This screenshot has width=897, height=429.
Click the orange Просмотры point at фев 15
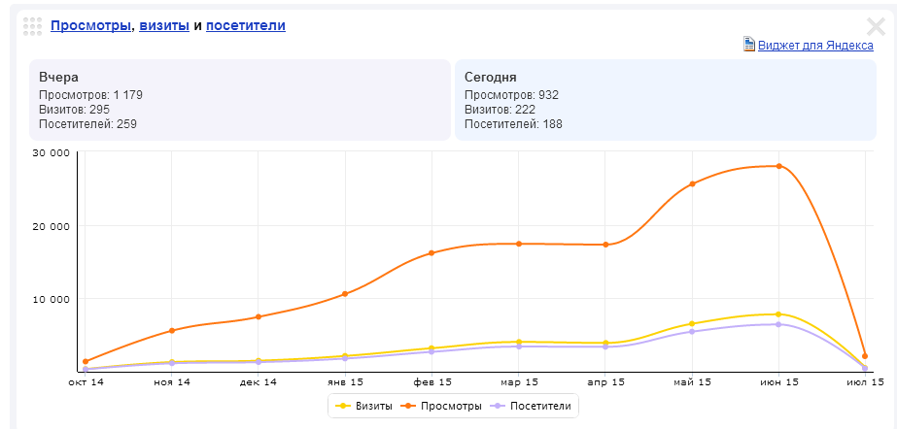431,253
